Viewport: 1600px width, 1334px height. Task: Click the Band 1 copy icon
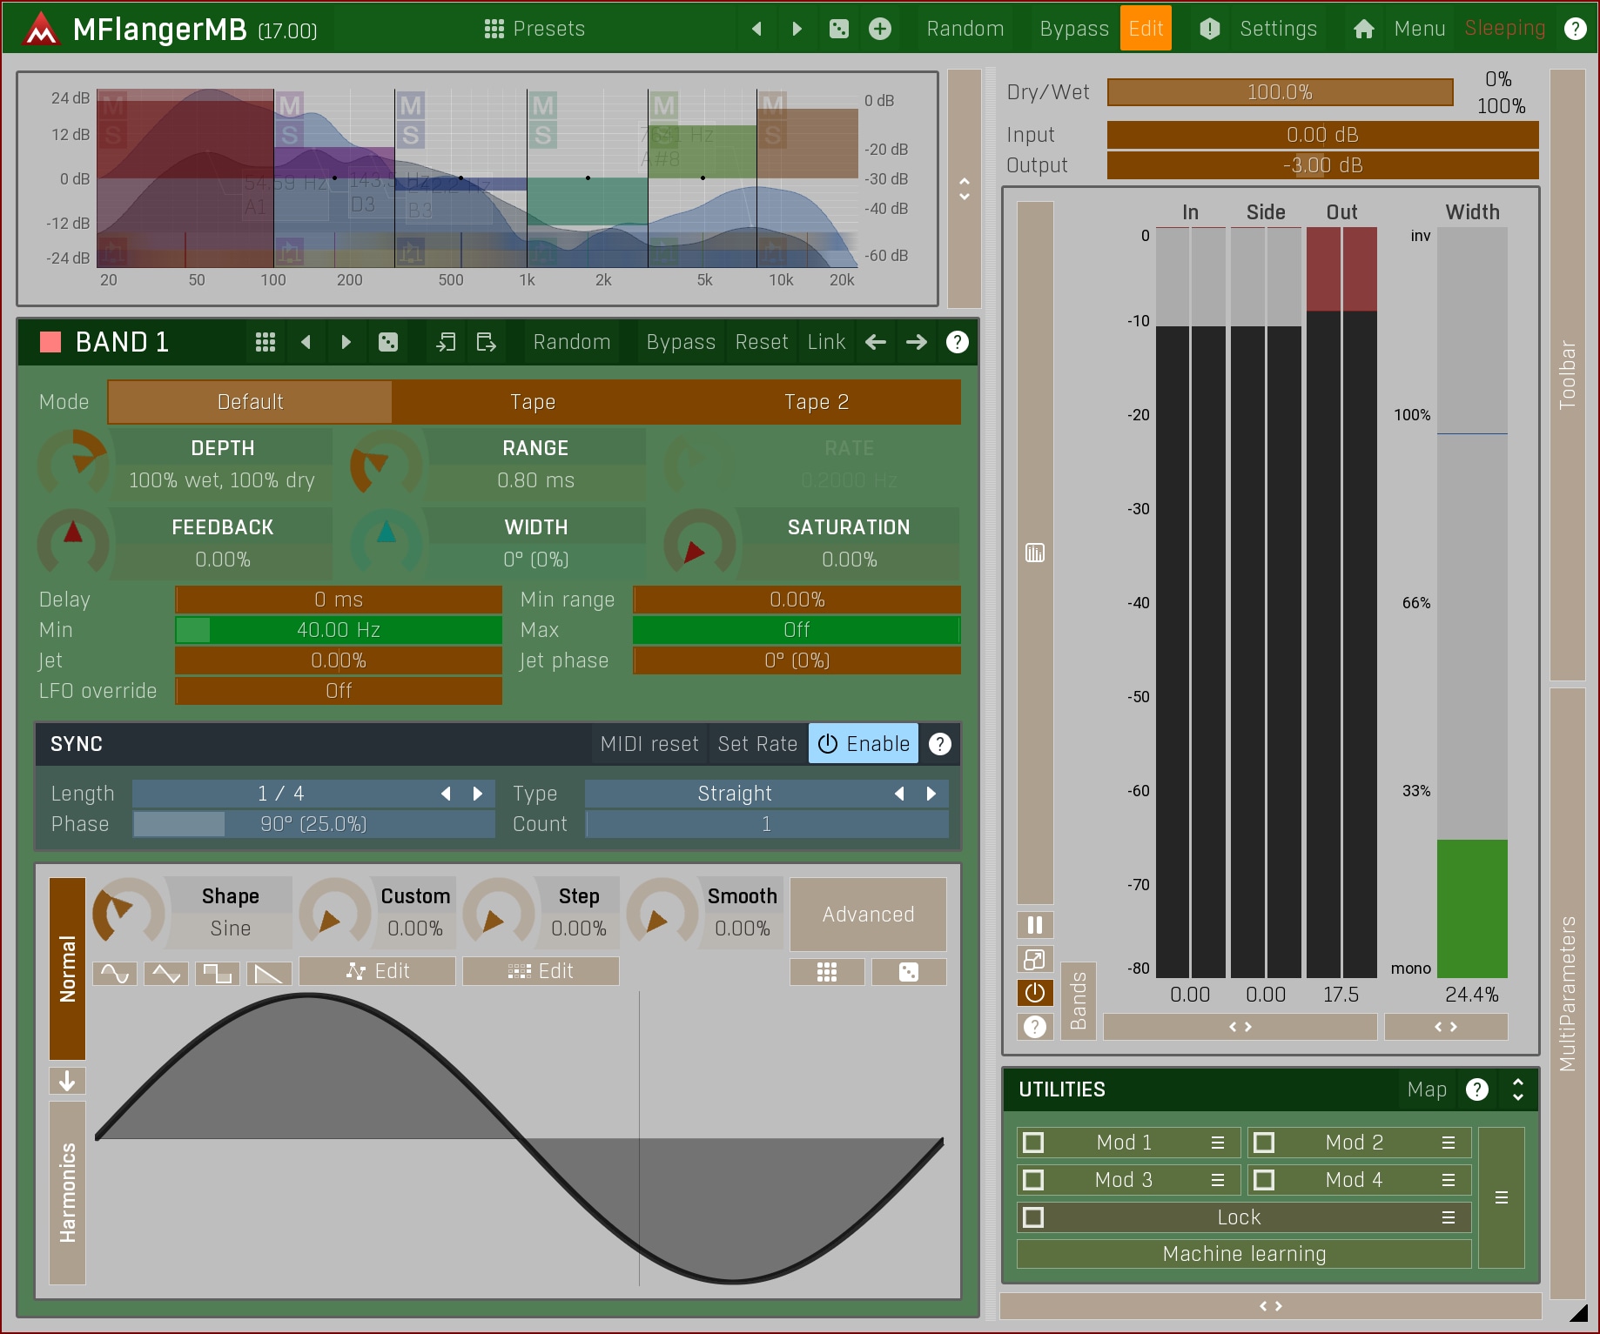click(446, 342)
